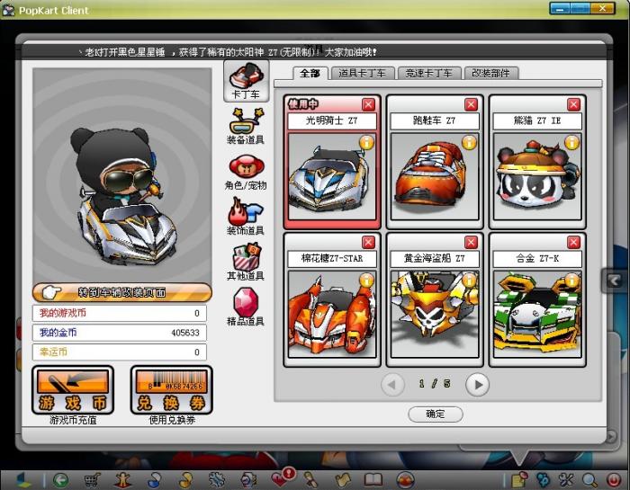This screenshot has width=630, height=490.
Task: Open 兑换券 voucher redeem button
Action: [x=172, y=390]
